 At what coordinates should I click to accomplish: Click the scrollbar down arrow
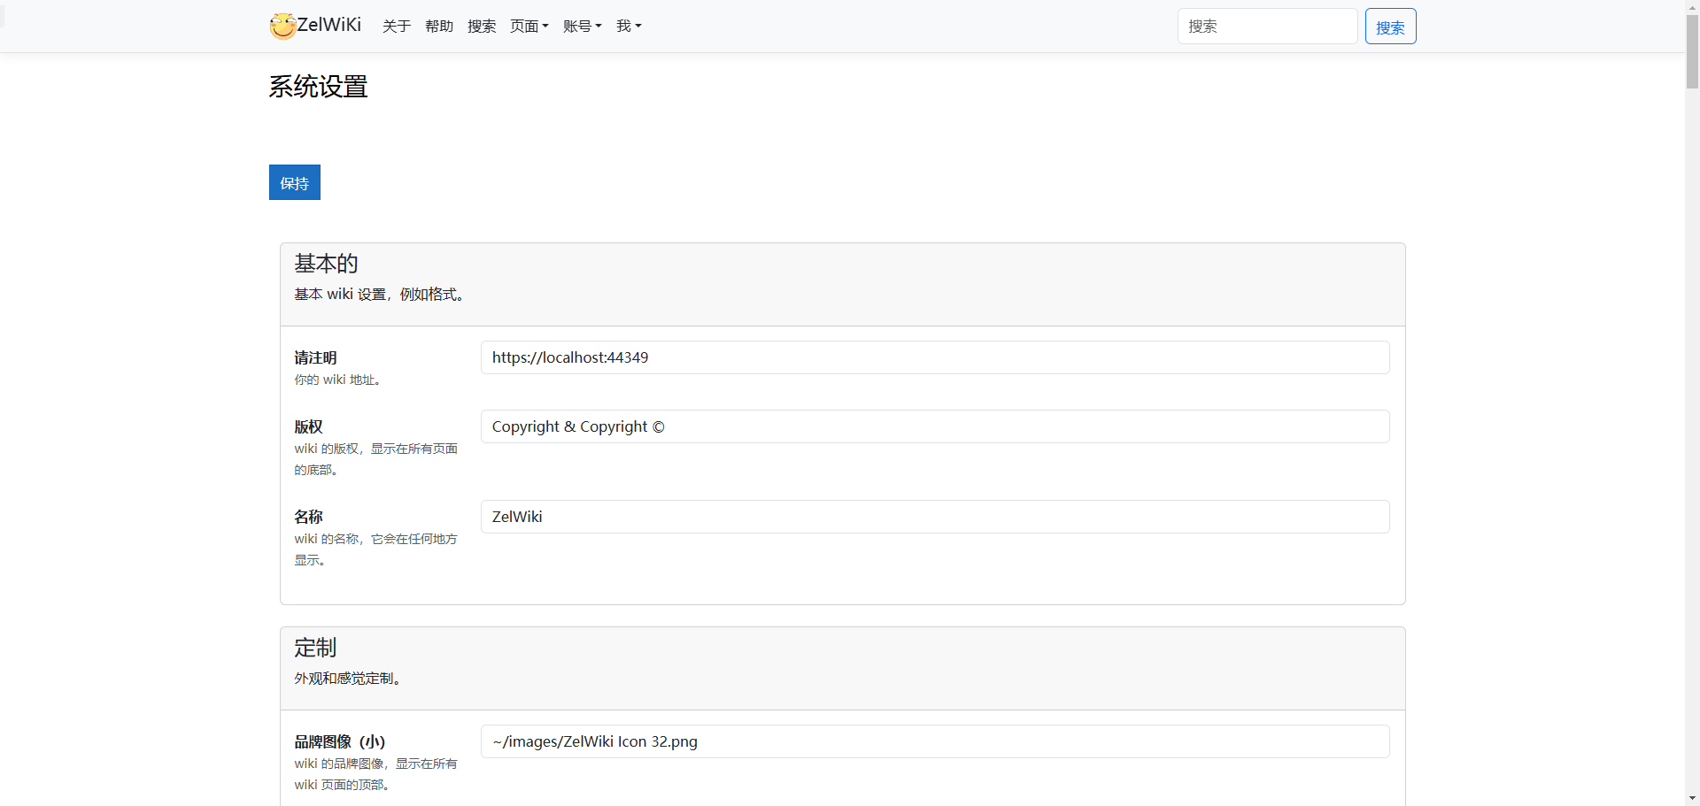[x=1692, y=799]
